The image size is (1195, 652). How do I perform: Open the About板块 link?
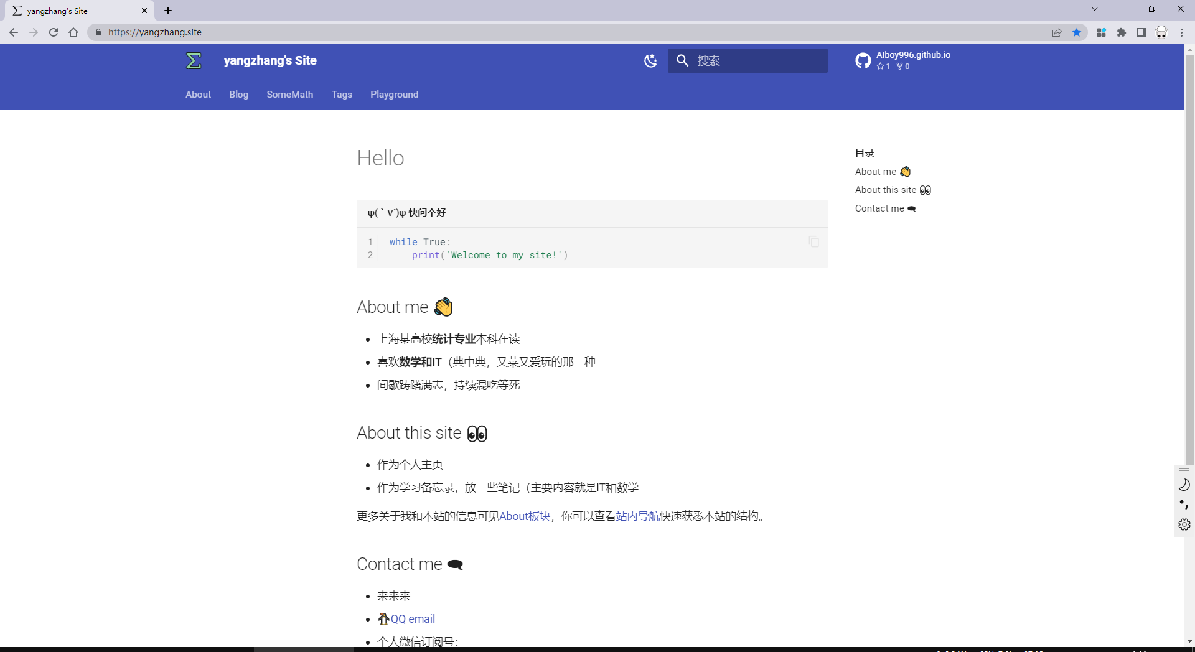[x=525, y=516]
